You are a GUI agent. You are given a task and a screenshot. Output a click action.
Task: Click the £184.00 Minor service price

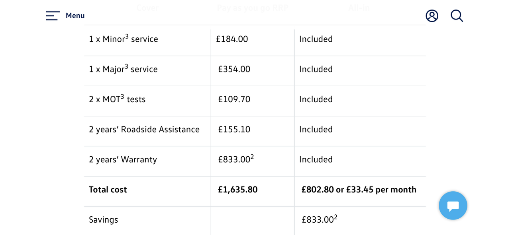tap(232, 39)
